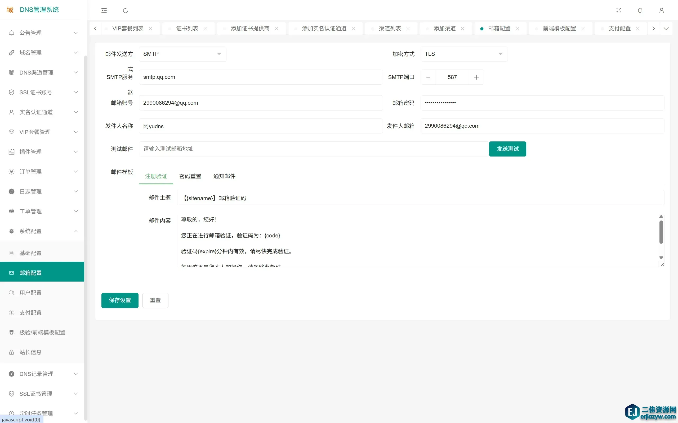Increase the SMTP port with the plus button
This screenshot has height=423, width=678.
(x=476, y=77)
